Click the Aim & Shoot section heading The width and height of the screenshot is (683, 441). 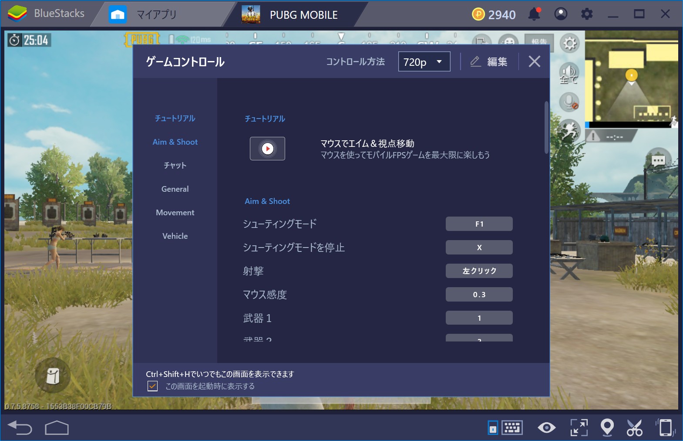[267, 201]
